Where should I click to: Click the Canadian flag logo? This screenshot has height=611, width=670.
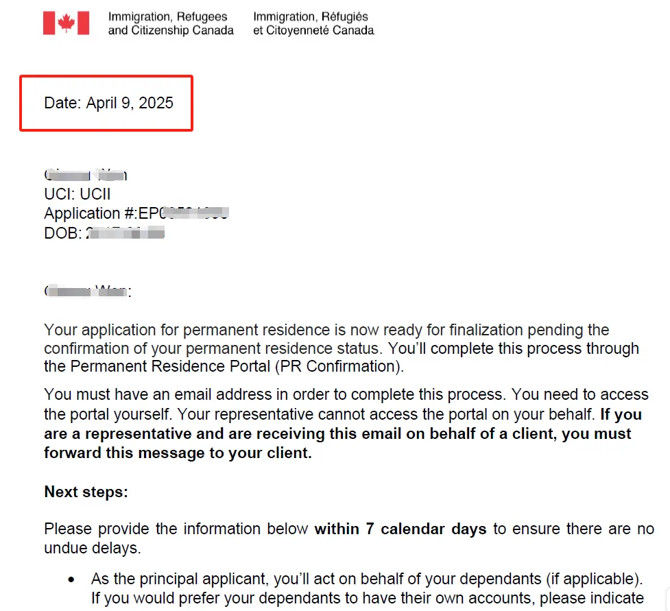tap(67, 23)
